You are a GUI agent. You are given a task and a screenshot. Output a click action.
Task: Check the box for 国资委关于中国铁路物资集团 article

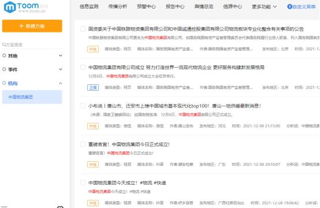(x=83, y=29)
